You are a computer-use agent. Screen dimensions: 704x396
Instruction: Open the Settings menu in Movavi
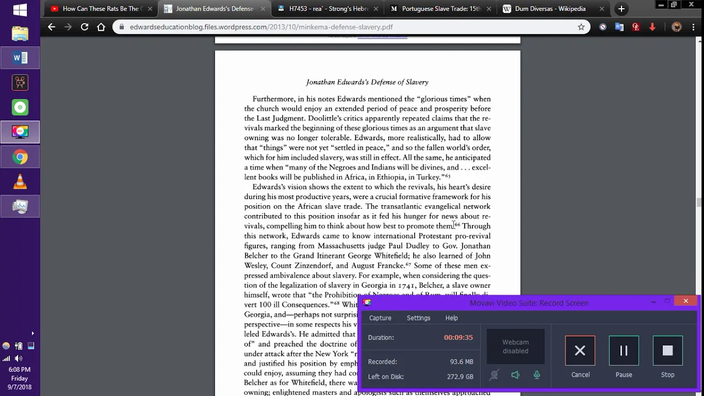pos(419,318)
